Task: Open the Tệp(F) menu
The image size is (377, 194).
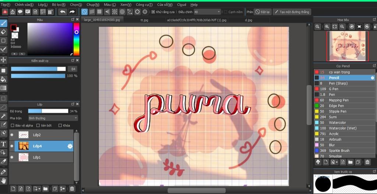Action: (x=6, y=4)
